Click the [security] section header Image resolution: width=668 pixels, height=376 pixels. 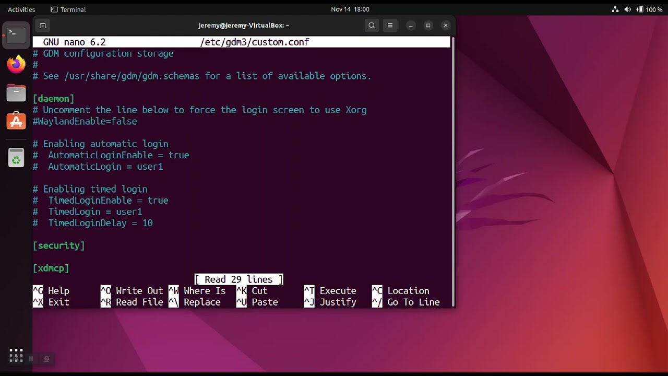tap(59, 245)
